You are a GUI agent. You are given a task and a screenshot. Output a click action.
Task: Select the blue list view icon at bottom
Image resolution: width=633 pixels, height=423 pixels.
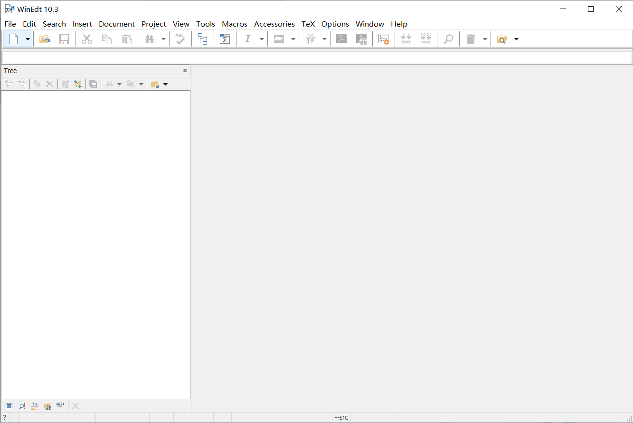coord(9,406)
